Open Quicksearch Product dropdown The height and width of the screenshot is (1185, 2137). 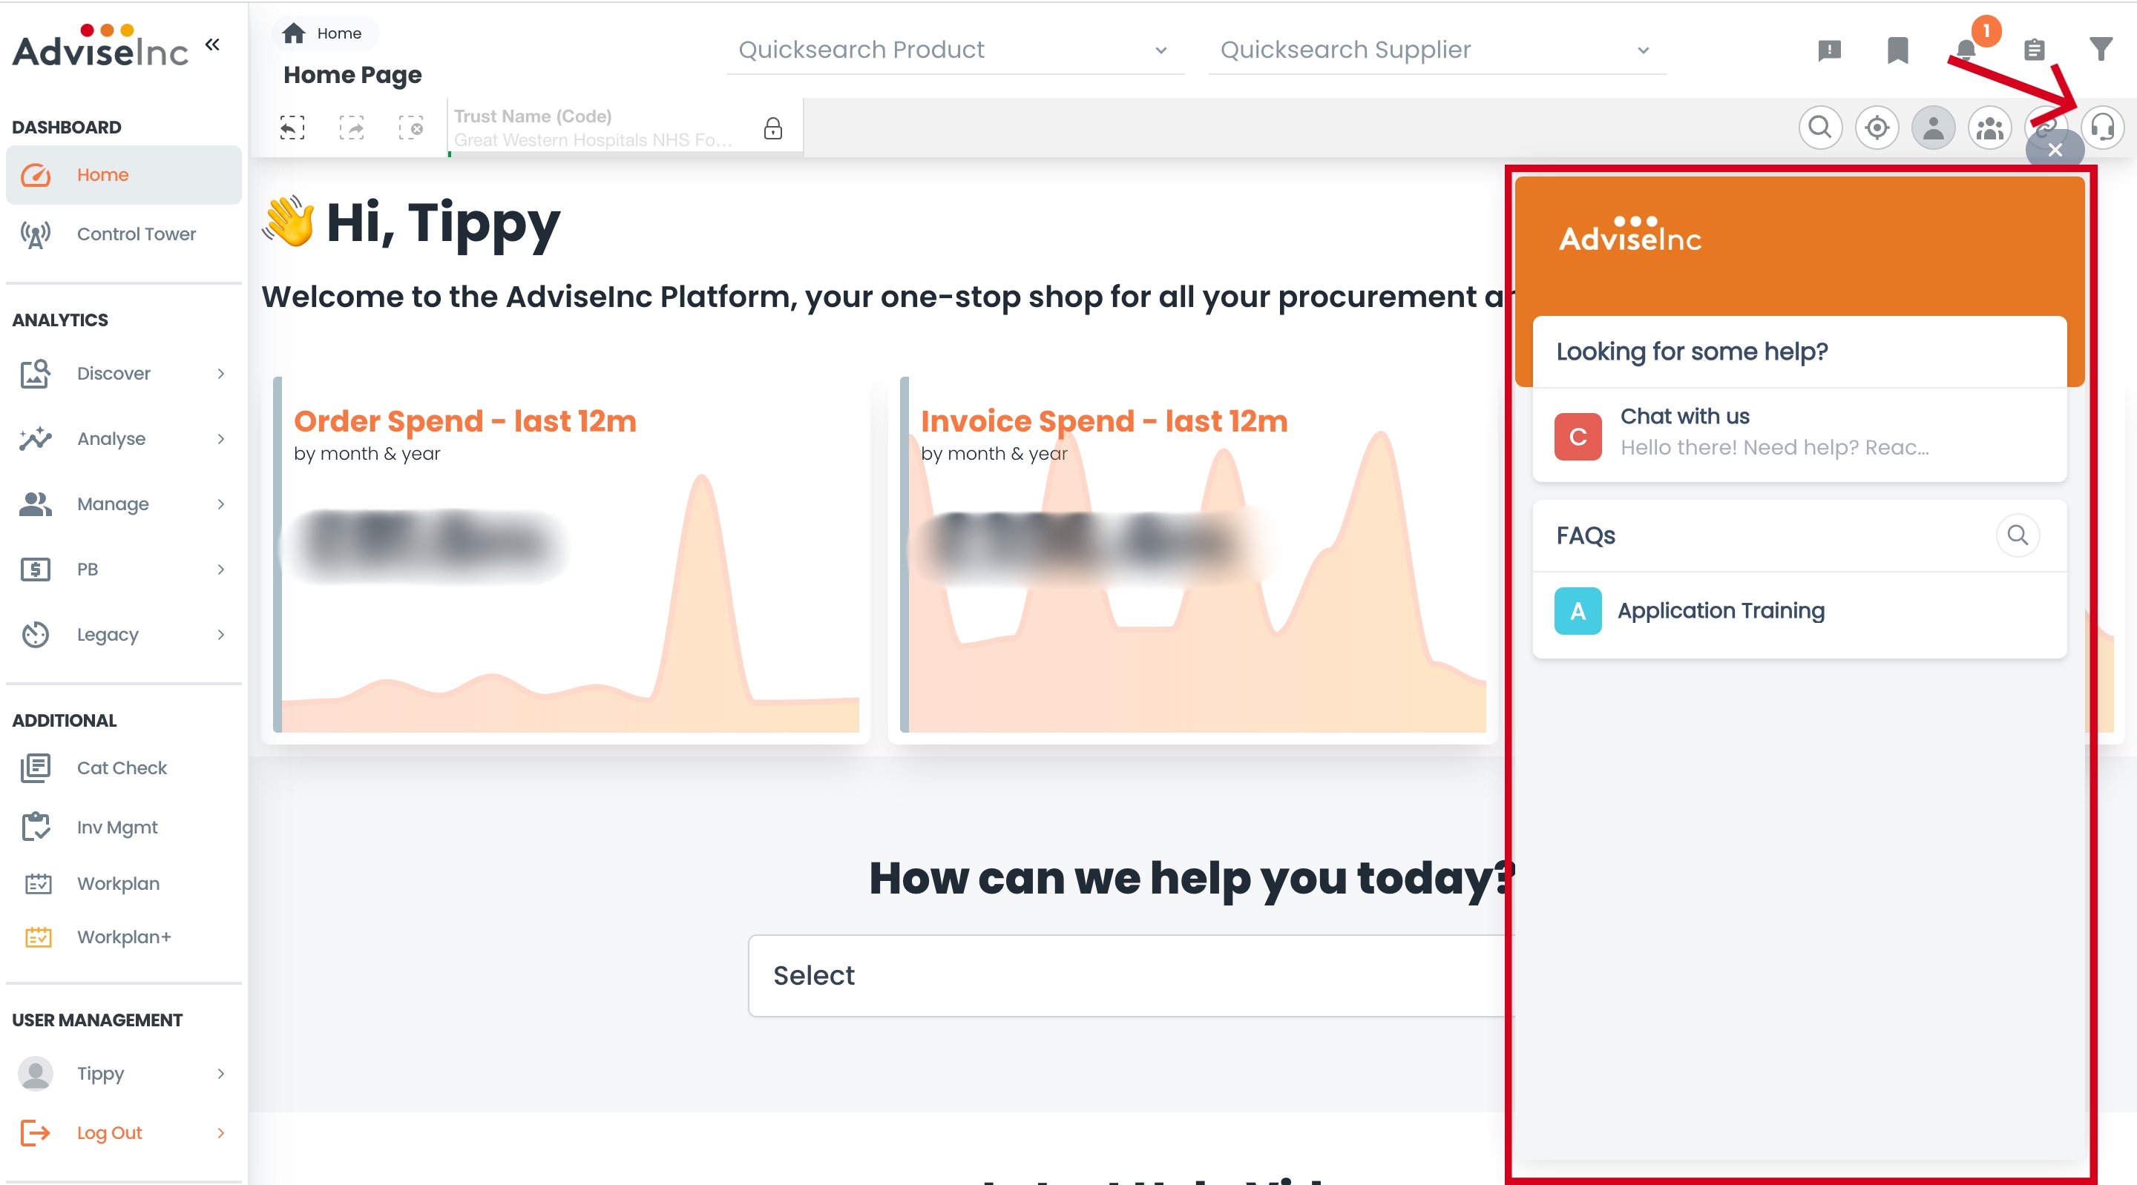[x=955, y=50]
